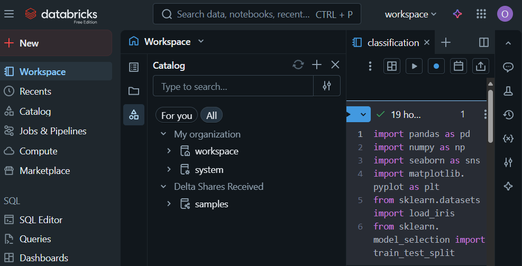Open new notebook tab with plus
This screenshot has width=522, height=266.
445,42
